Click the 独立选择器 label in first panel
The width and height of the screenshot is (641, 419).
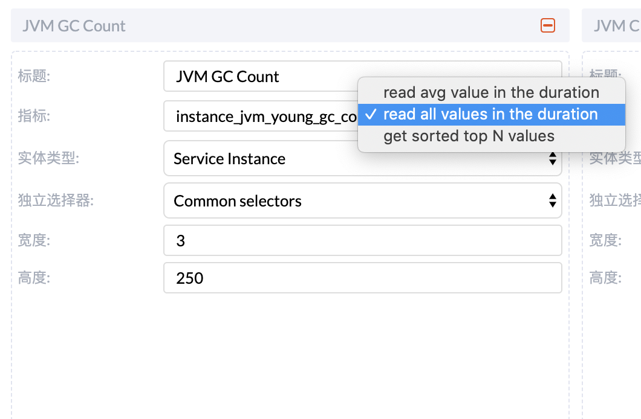[x=56, y=200]
